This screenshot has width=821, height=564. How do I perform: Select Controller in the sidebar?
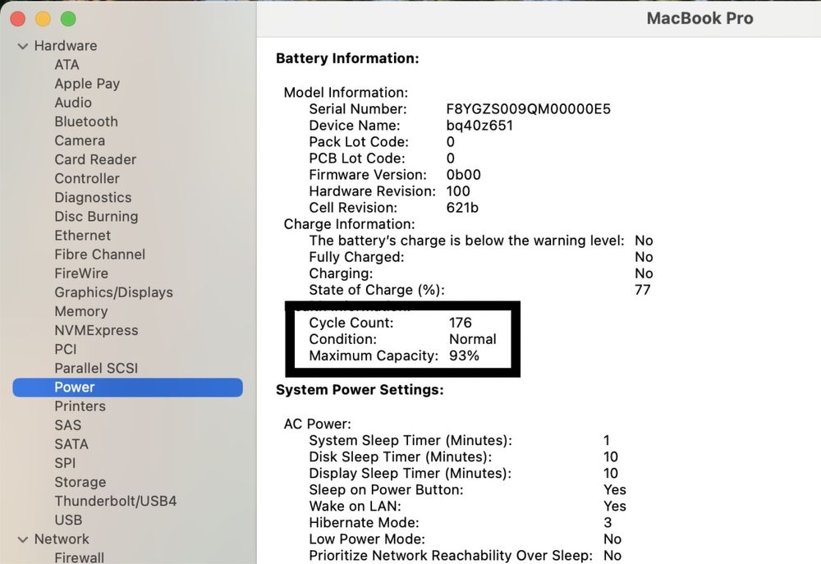88,179
